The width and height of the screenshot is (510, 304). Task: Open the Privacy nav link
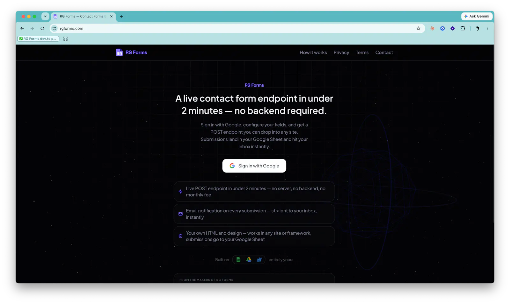[x=341, y=53]
